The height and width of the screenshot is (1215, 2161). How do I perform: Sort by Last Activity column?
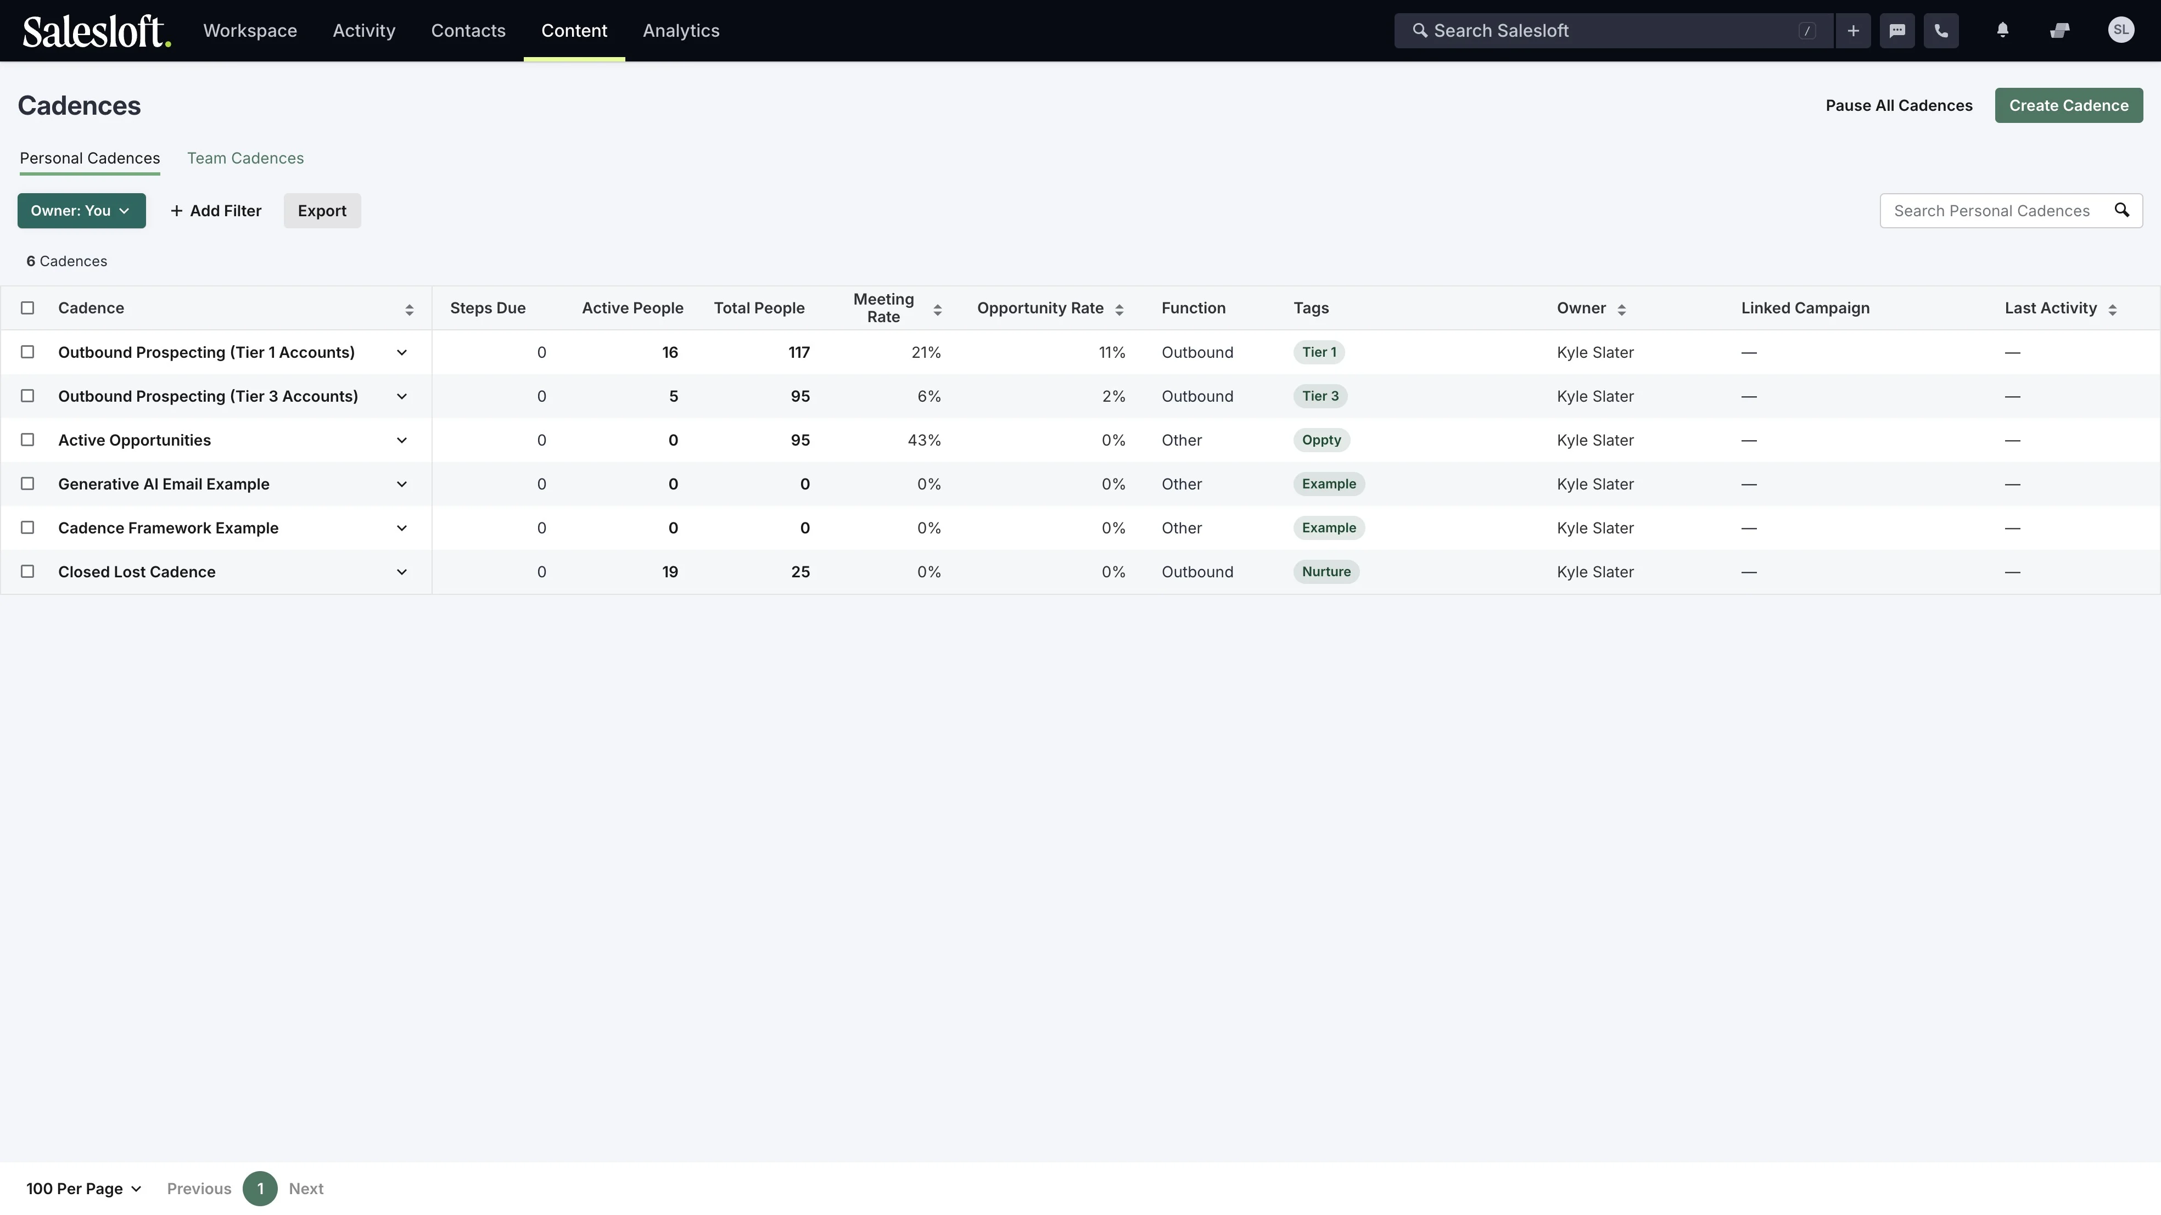2112,310
